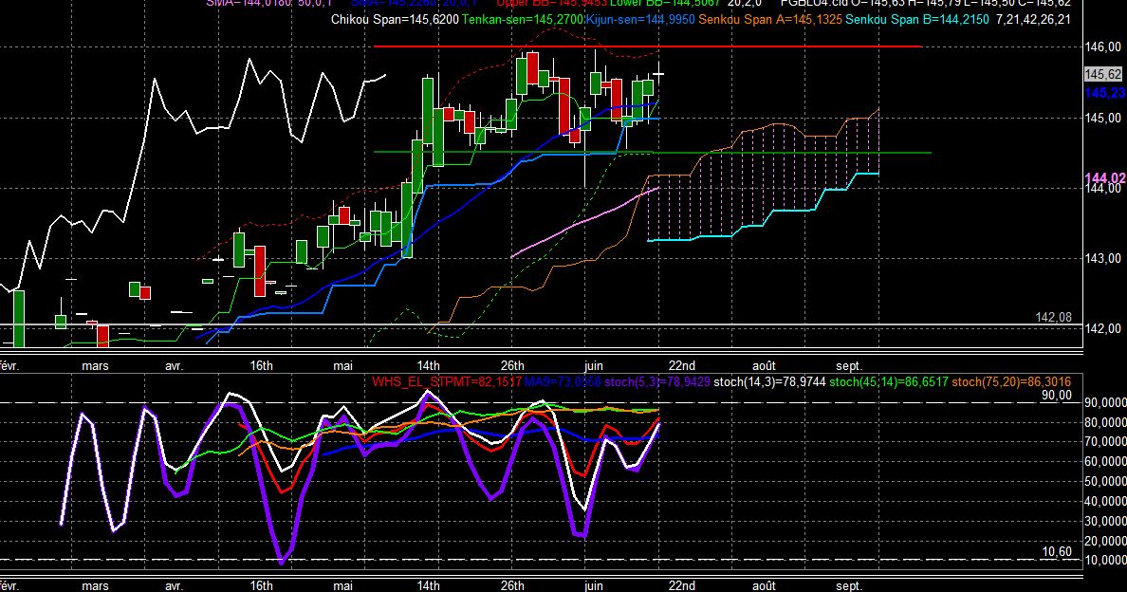Click the blue 145,23 price tag
The image size is (1127, 592).
pyautogui.click(x=1105, y=93)
